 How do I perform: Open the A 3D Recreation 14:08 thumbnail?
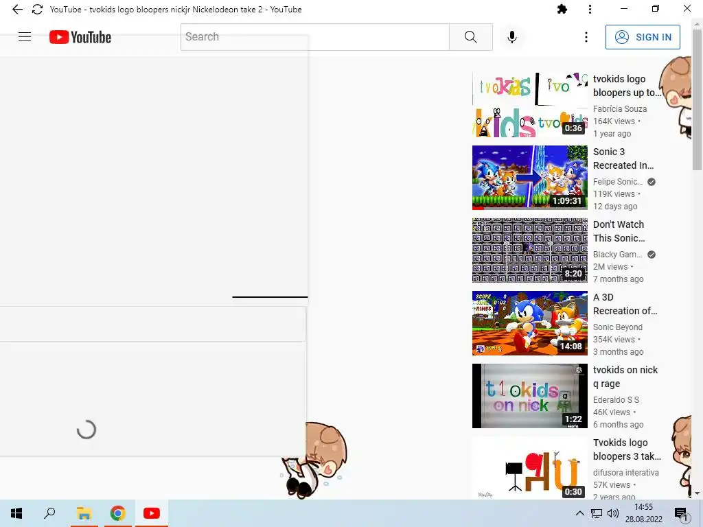529,323
